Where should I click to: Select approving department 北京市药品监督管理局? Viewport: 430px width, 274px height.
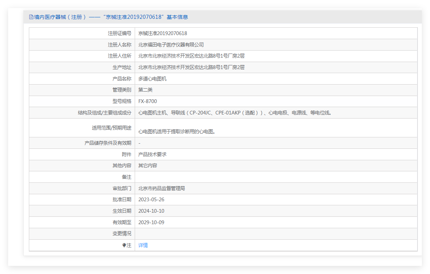tap(161, 189)
